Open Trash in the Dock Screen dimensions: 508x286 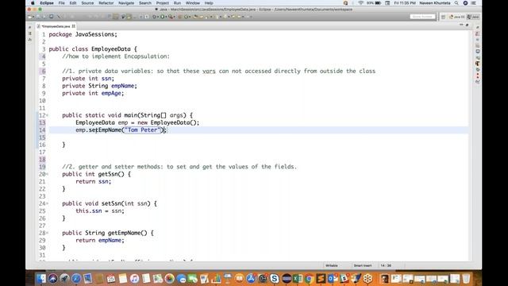(467, 279)
